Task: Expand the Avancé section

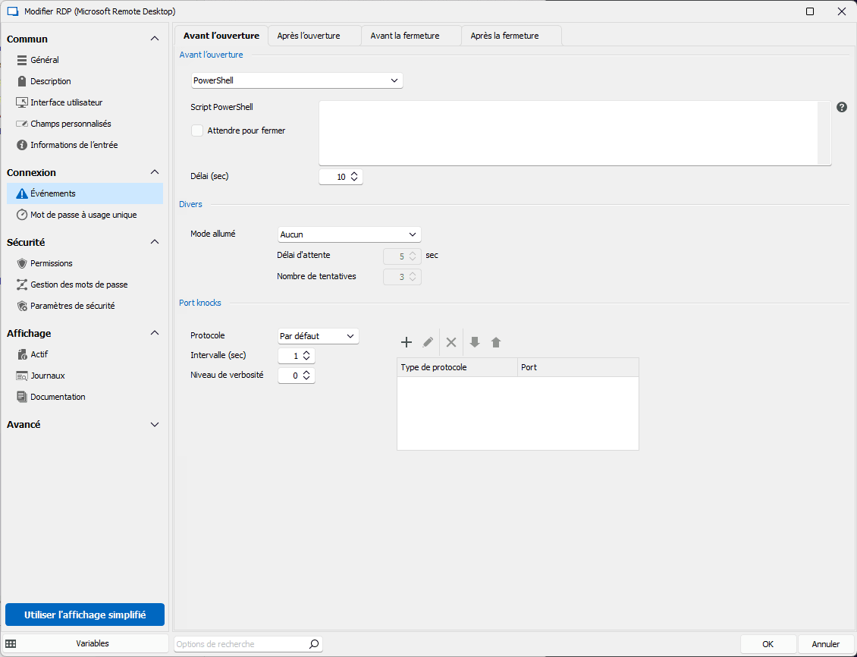Action: [x=155, y=425]
